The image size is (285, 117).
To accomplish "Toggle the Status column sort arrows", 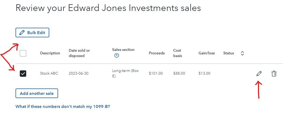I will tap(242, 53).
